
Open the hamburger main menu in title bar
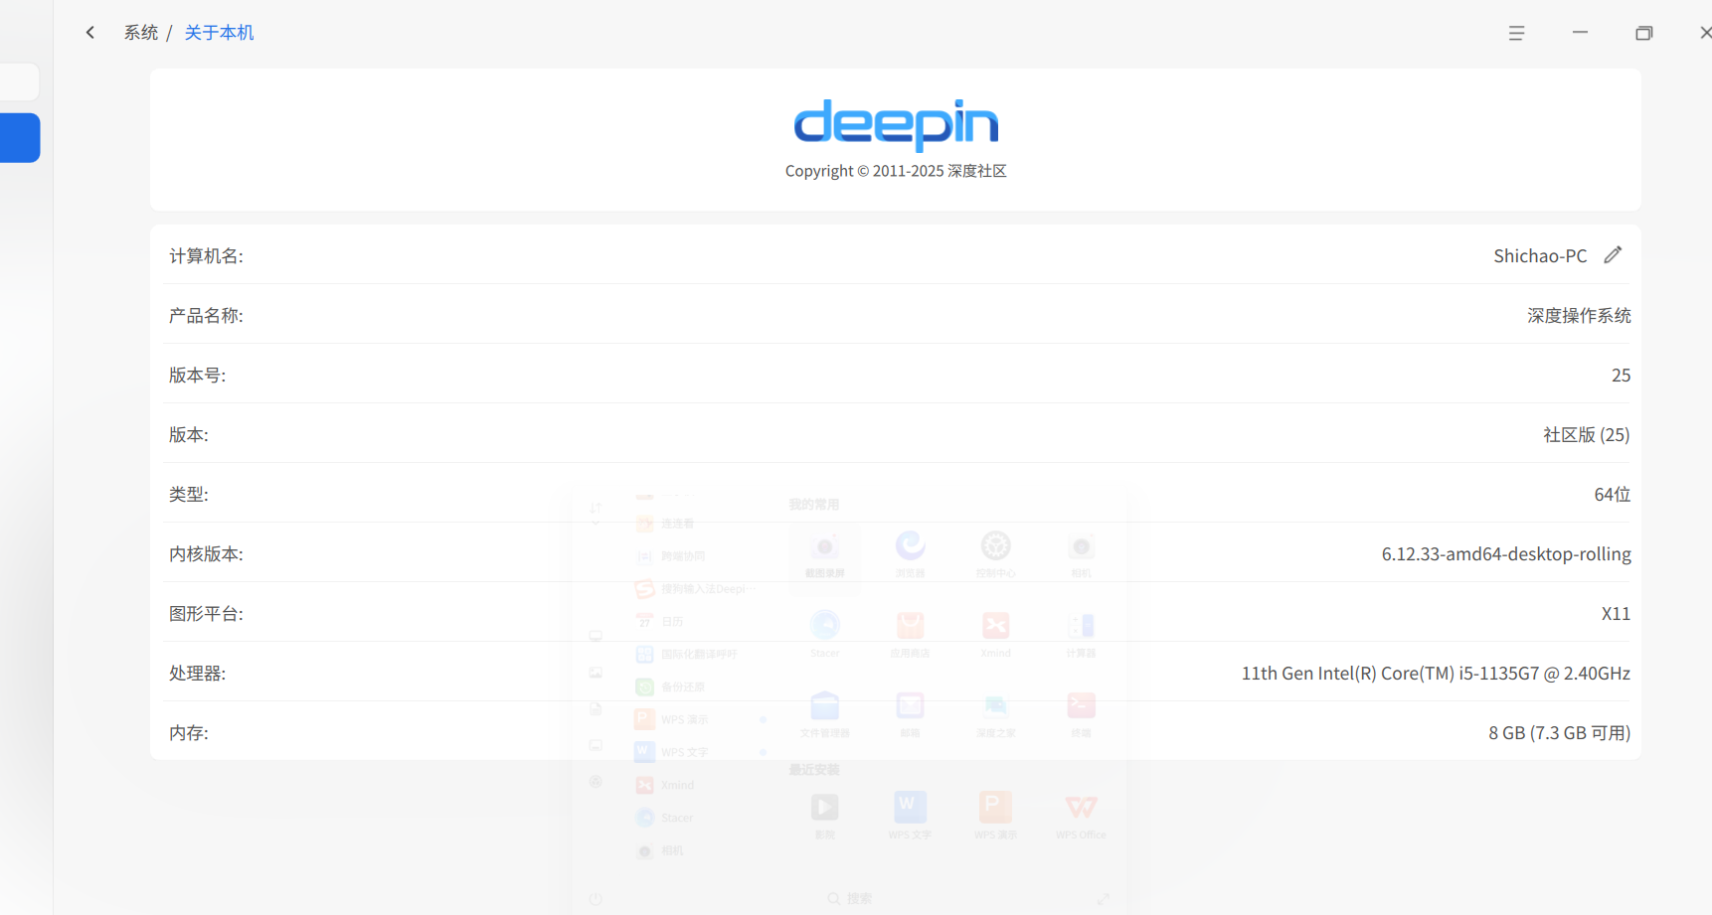coord(1516,33)
